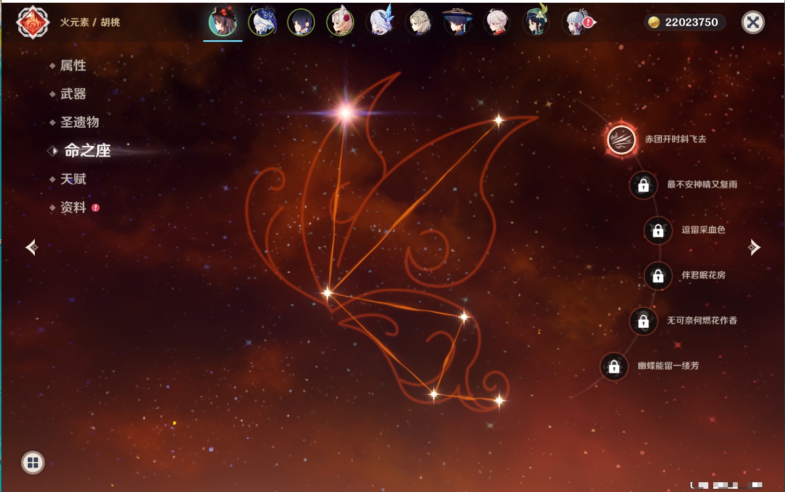
Task: Open the grid menu button at bottom-left
Action: click(x=33, y=463)
